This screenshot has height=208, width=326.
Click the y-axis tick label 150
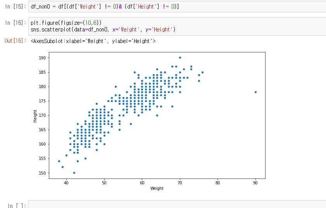coord(42,173)
